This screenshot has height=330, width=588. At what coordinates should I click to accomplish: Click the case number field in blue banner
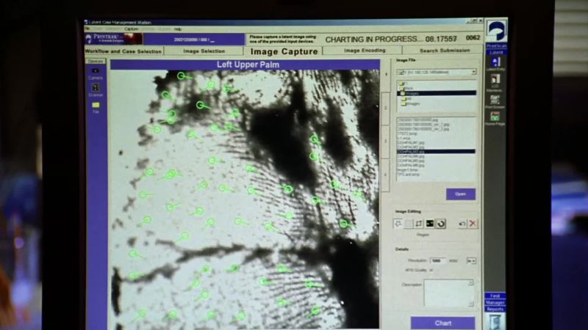[194, 40]
